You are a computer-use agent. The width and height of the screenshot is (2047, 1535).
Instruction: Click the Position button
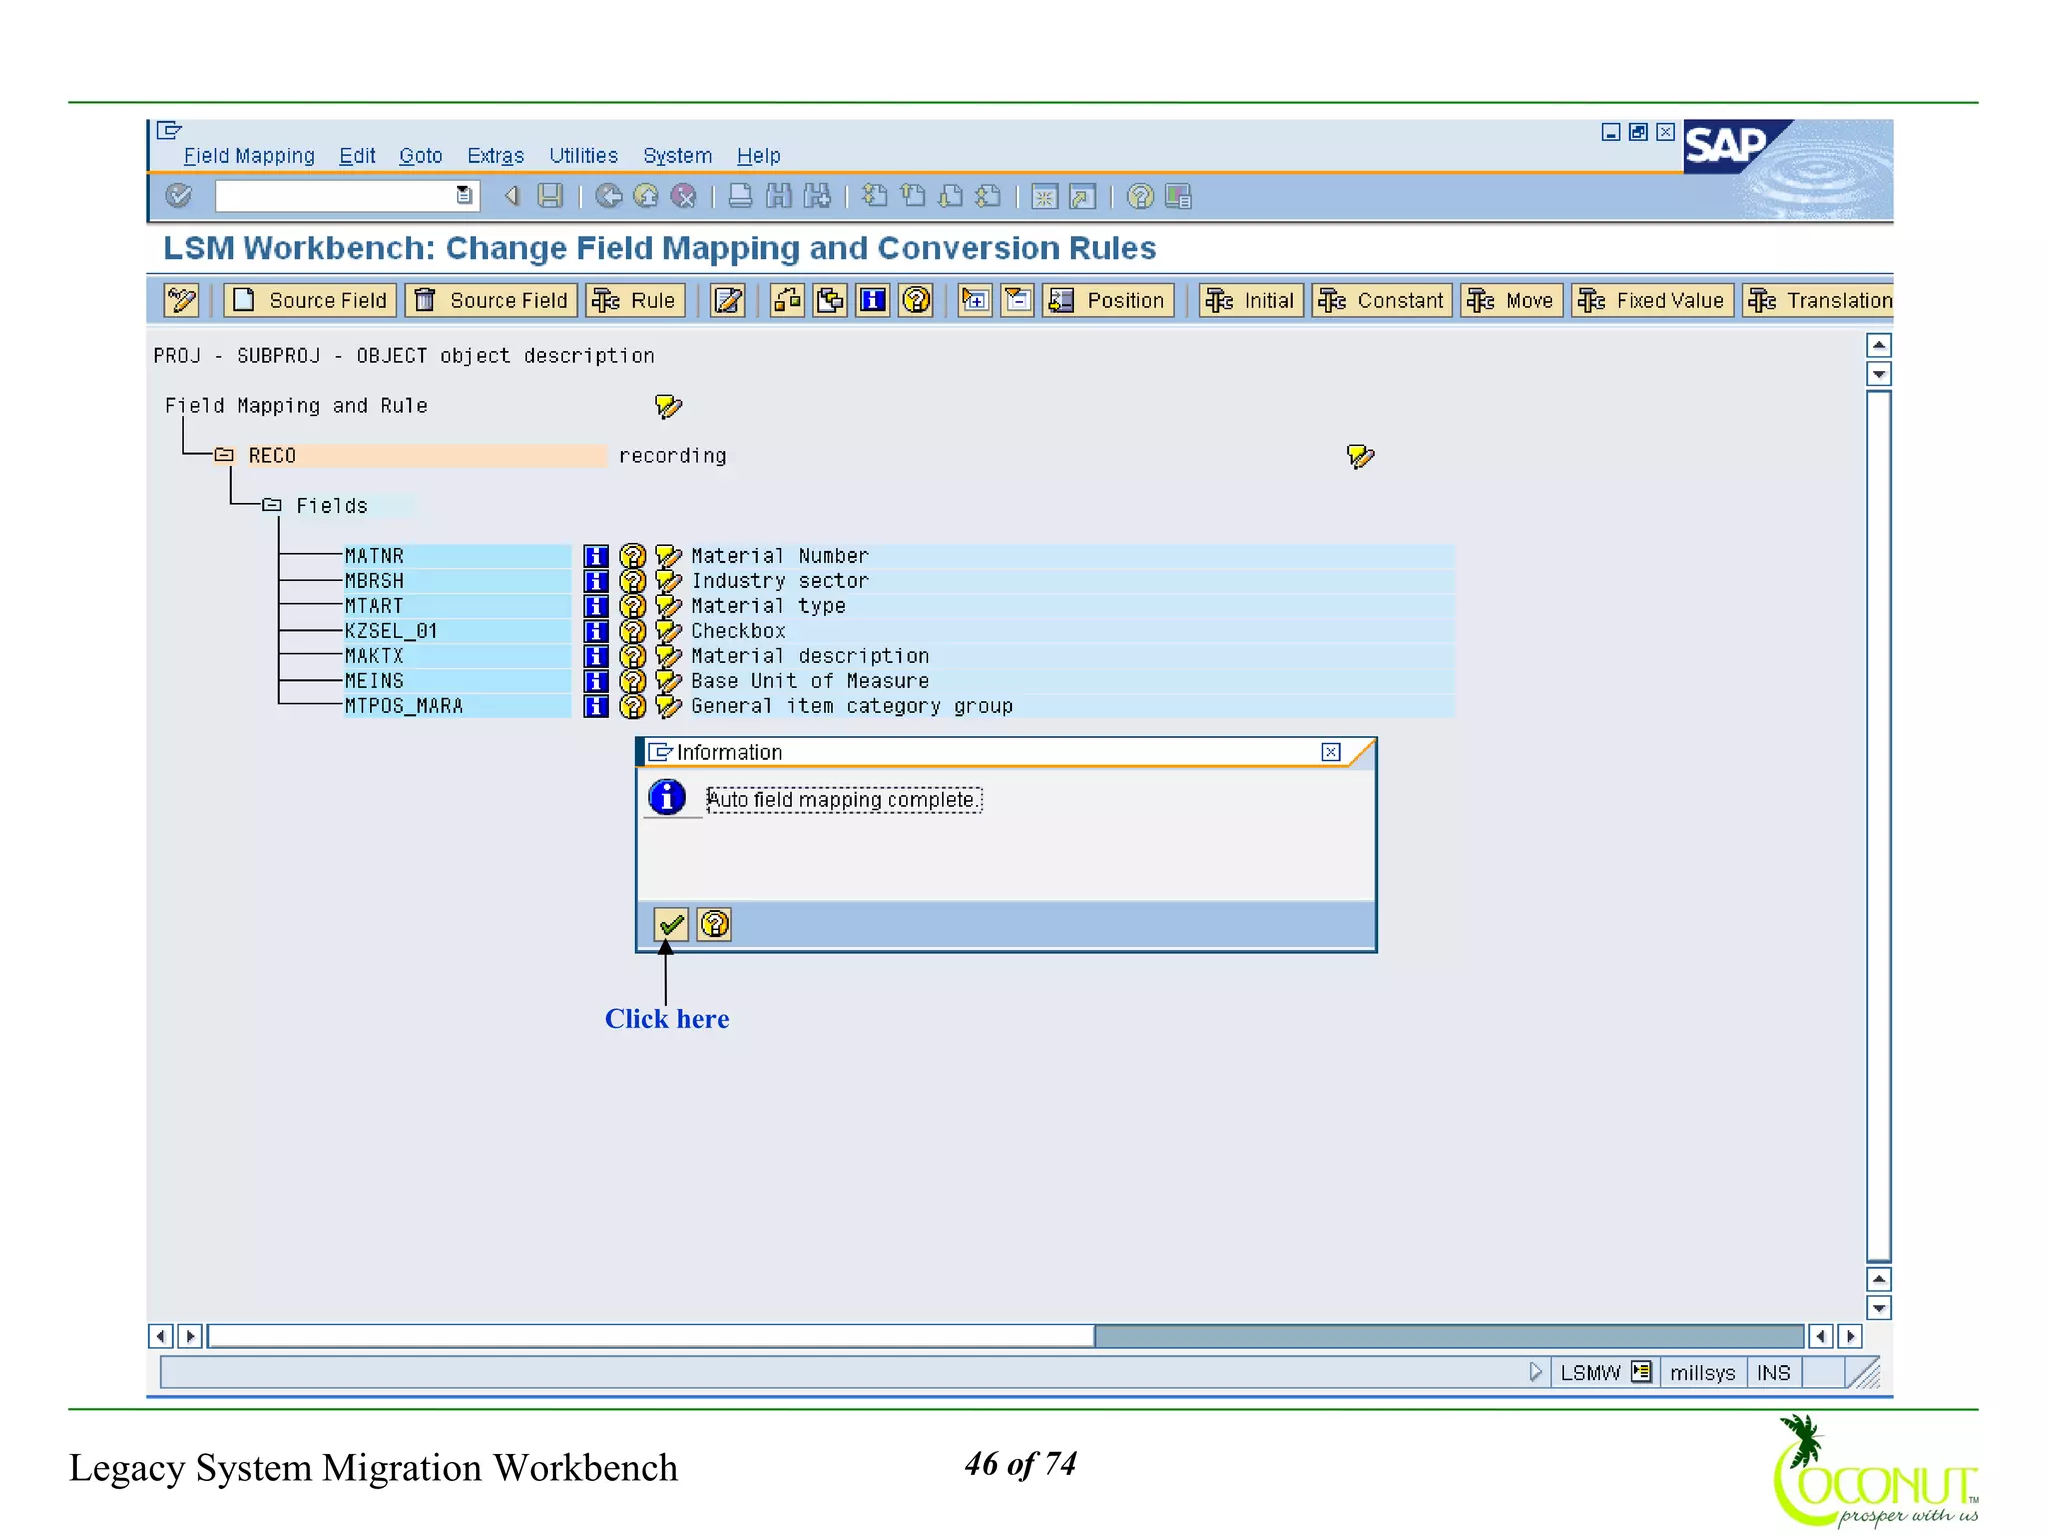pyautogui.click(x=1108, y=300)
